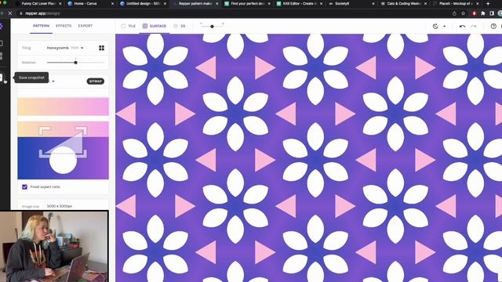The height and width of the screenshot is (282, 502).
Task: Adjust the Rotation slider handle
Action: coord(76,63)
